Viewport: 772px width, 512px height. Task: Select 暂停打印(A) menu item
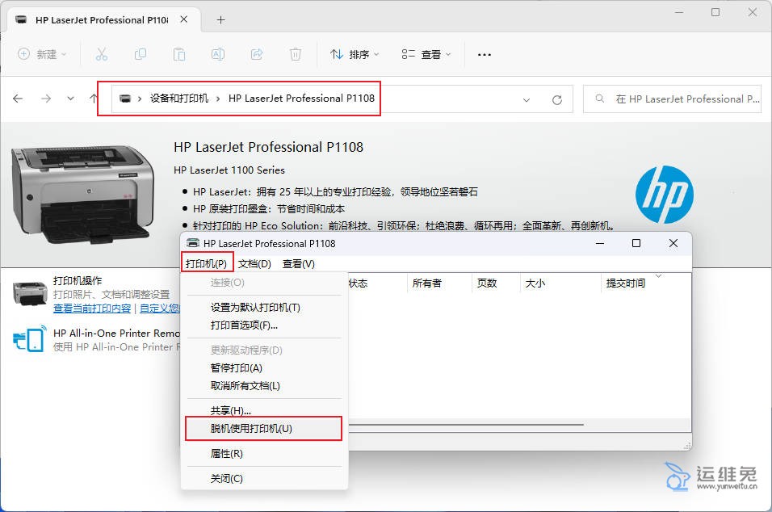pos(237,368)
